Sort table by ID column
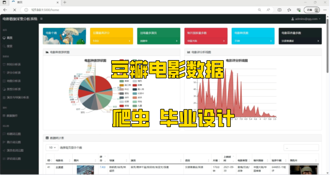This screenshot has width=330, height=175. pos(50,160)
